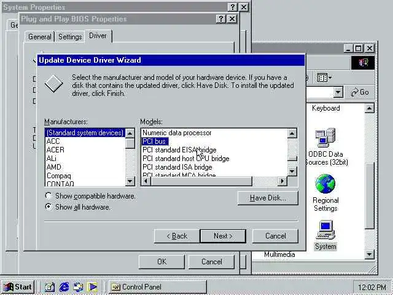Open the Views button dropdown arrow
The width and height of the screenshot is (393, 295).
coord(330,77)
